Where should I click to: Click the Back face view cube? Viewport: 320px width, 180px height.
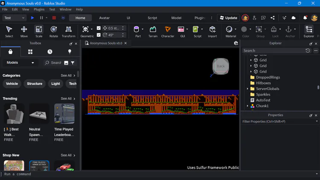click(x=221, y=66)
